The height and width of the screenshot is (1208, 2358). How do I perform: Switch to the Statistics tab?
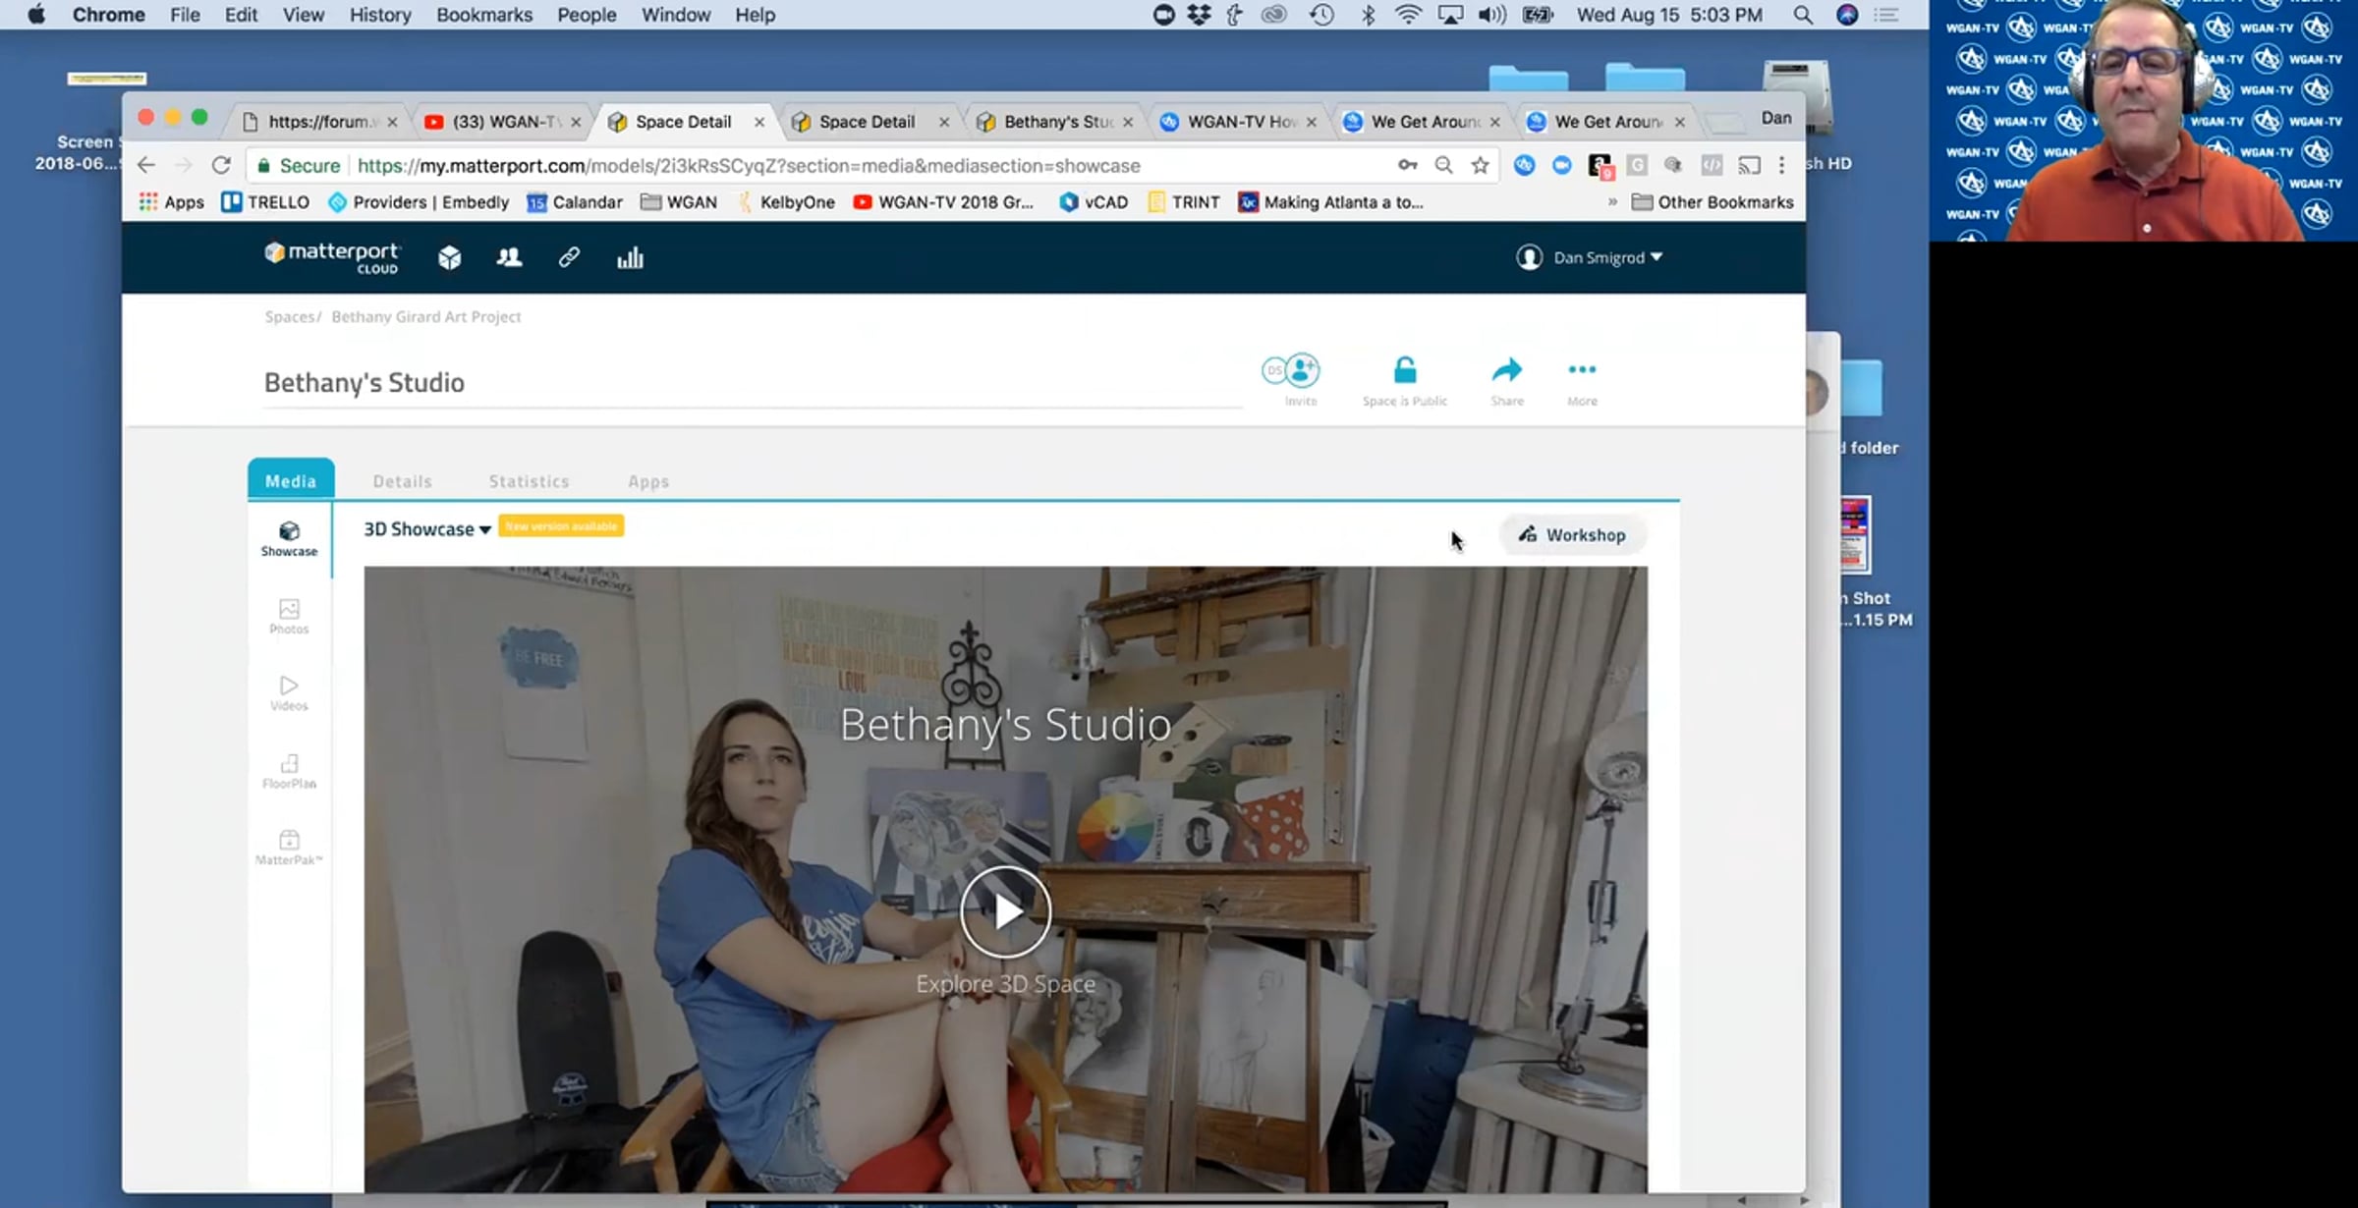pyautogui.click(x=529, y=481)
